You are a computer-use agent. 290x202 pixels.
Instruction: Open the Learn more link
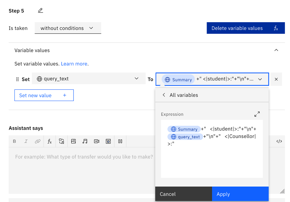click(x=74, y=64)
